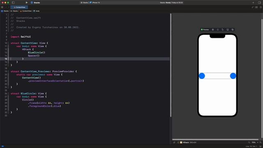This screenshot has height=148, width=263.
Task: Click the Stacks project breadcrumb
Action: pyautogui.click(x=5, y=11)
